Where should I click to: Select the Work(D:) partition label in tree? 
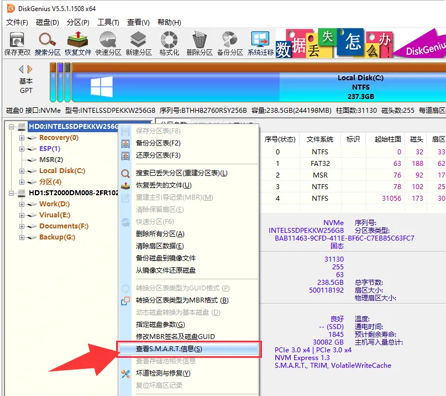[x=54, y=204]
